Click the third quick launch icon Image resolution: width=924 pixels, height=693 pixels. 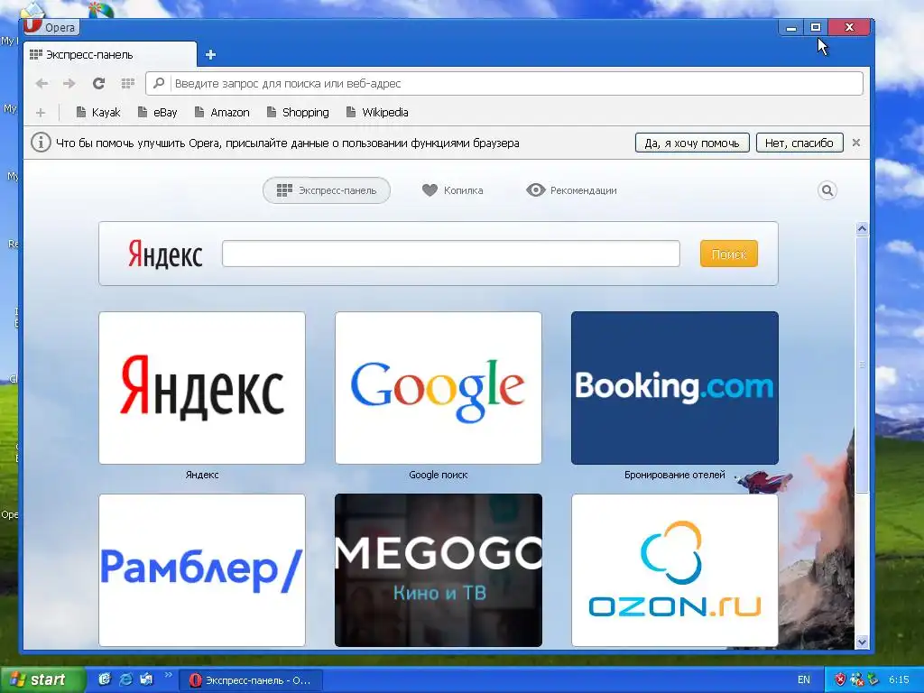click(146, 680)
